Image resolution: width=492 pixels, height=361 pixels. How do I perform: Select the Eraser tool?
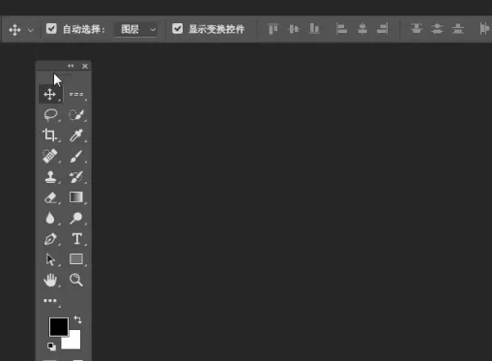tap(50, 197)
